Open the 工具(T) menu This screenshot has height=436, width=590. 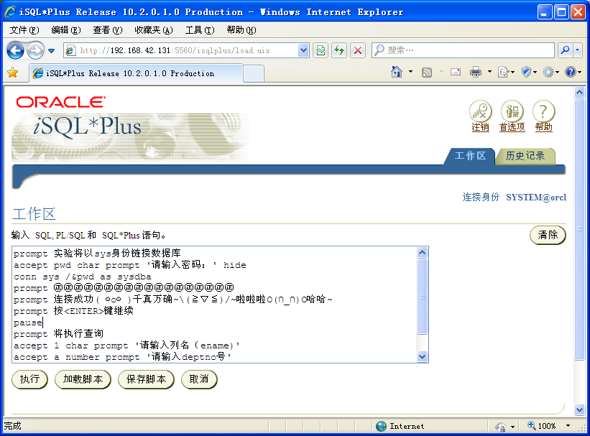point(200,30)
